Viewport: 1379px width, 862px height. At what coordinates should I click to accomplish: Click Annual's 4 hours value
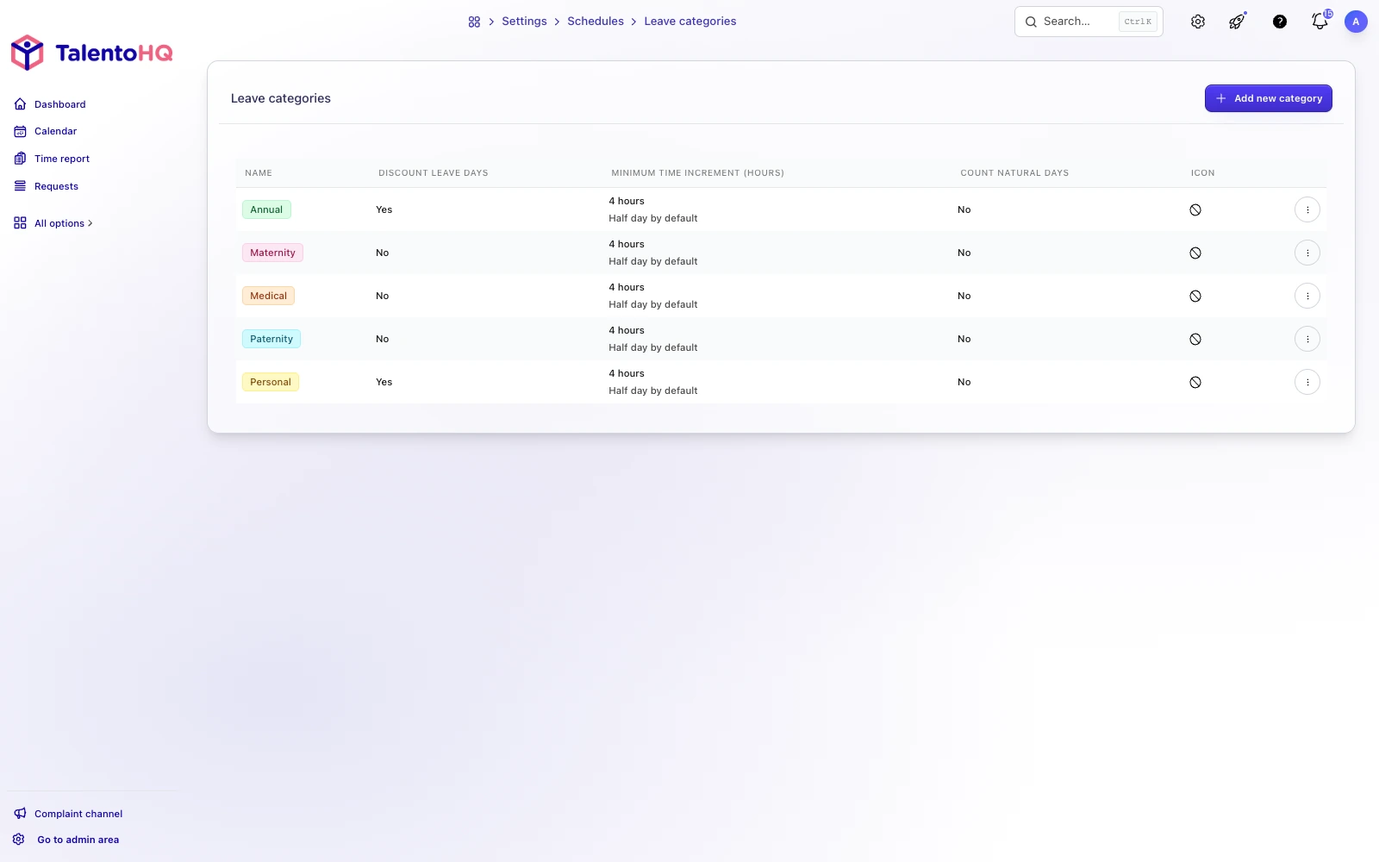click(x=627, y=201)
